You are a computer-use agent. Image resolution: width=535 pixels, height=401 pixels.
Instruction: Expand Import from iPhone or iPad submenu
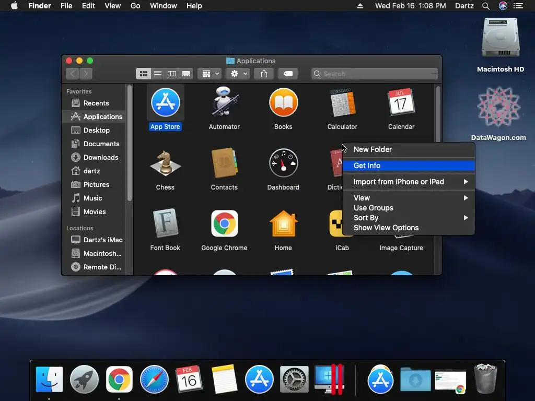pos(409,182)
